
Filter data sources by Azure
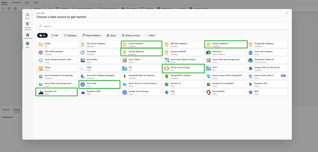[x=111, y=35]
